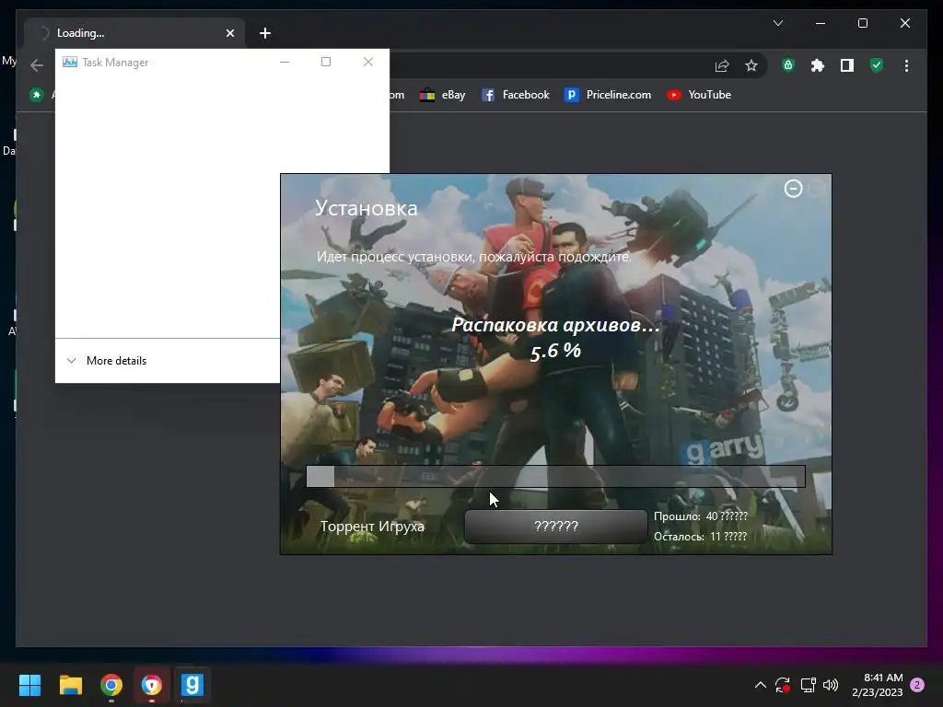Screen dimensions: 943x707
Task: Minimize the Task Manager window
Action: [285, 62]
